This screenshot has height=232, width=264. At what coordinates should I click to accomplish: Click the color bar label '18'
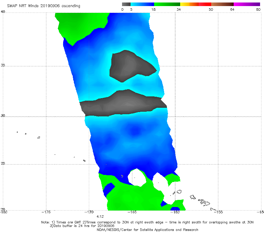pyautogui.click(x=153, y=9)
